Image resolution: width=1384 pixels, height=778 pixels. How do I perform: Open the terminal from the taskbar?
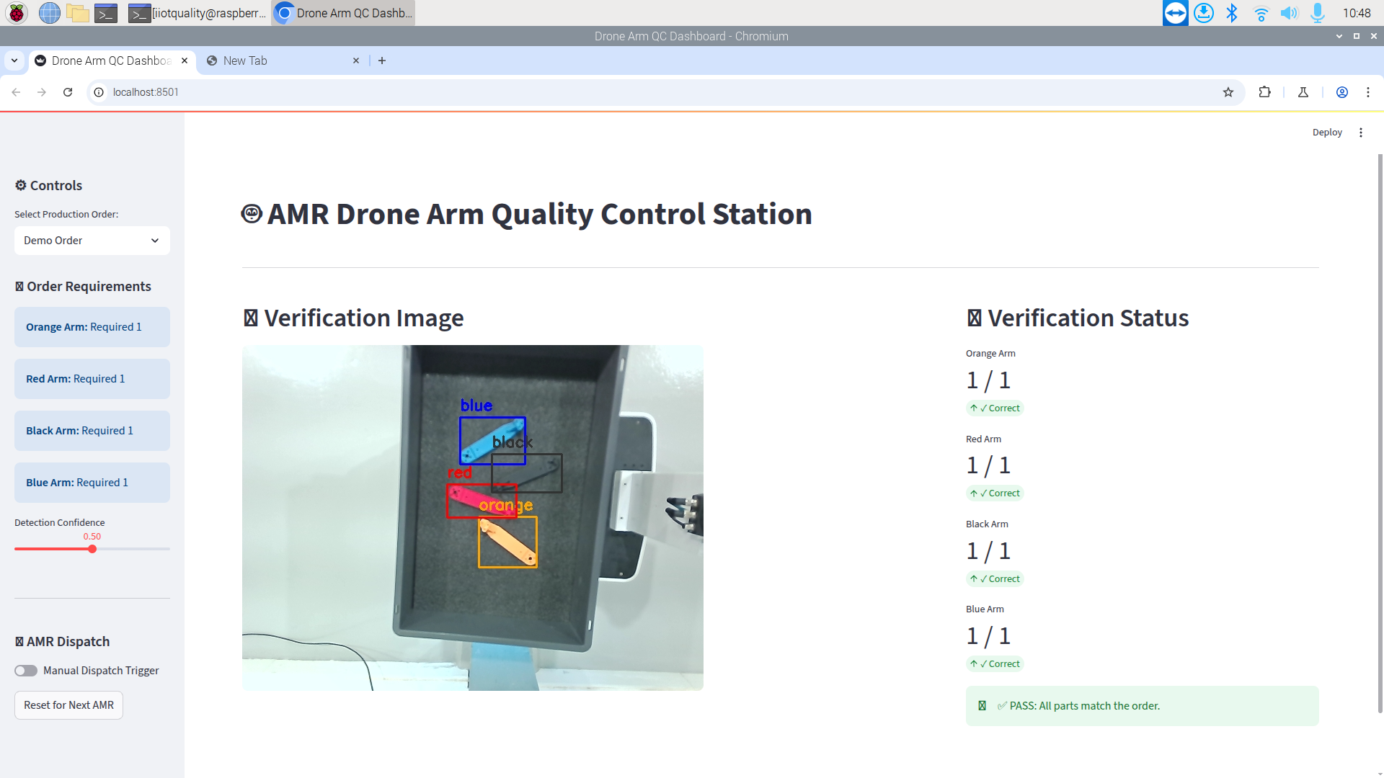click(x=106, y=12)
